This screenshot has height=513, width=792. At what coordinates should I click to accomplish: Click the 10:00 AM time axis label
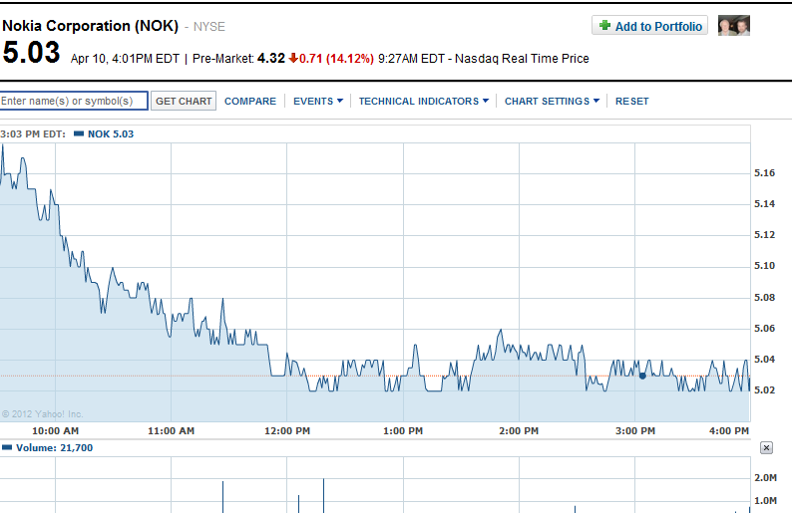click(x=56, y=430)
